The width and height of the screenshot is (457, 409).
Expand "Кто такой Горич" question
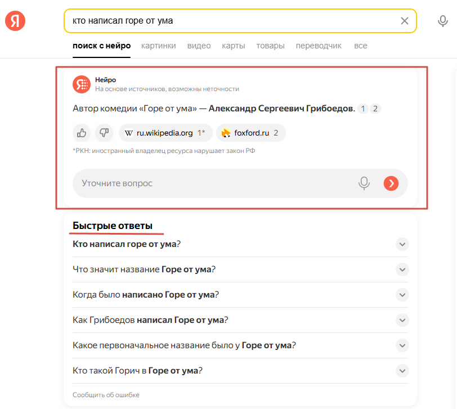tap(402, 371)
